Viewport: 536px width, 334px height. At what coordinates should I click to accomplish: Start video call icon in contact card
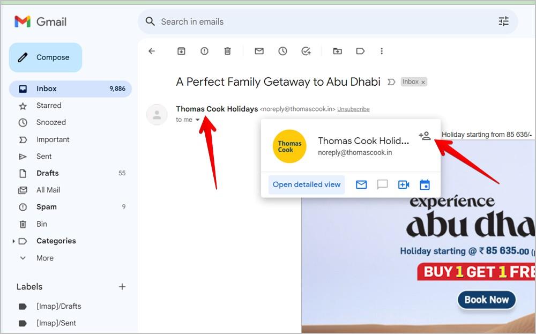(404, 185)
